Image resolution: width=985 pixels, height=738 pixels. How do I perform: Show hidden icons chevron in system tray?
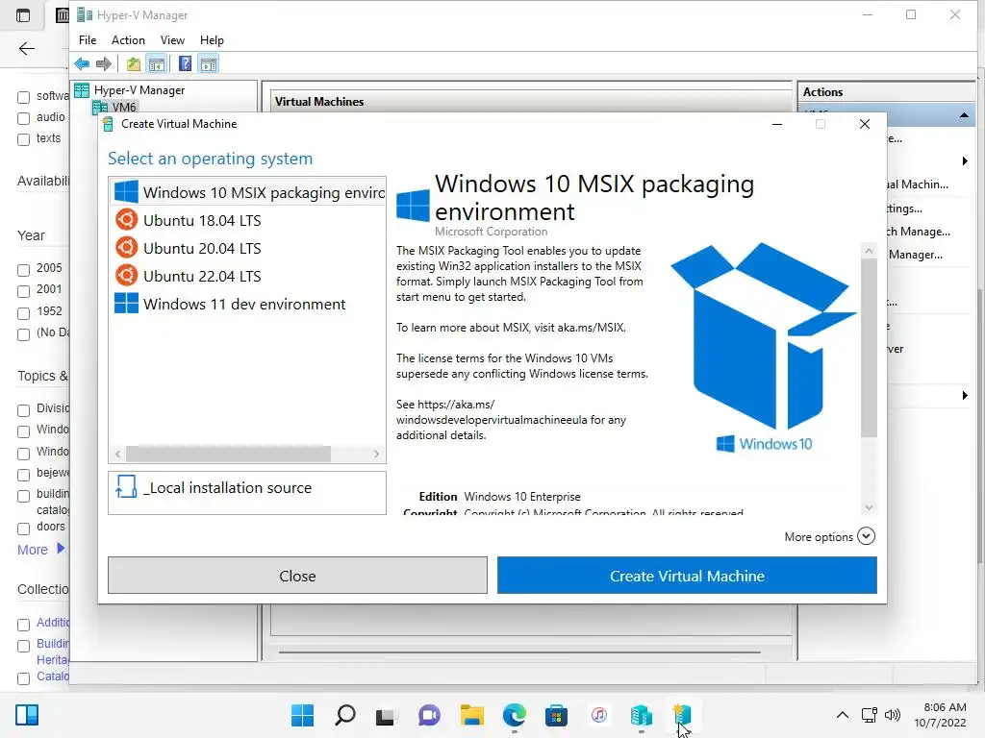pos(843,715)
